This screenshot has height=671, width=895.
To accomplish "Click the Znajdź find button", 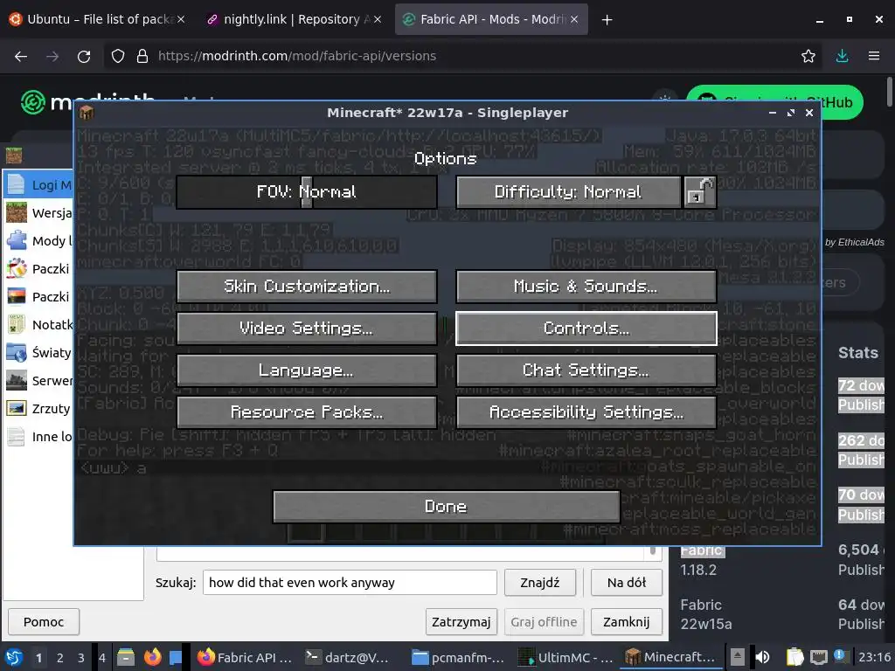I will [x=540, y=583].
